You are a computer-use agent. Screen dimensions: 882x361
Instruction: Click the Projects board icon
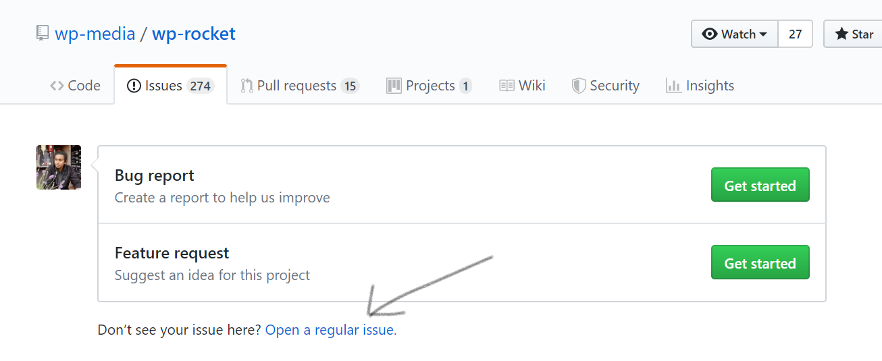coord(394,86)
